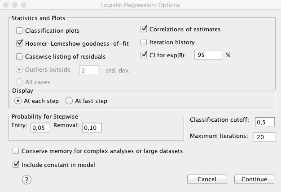Click the Cancel button
The image size is (281, 192).
(207, 179)
